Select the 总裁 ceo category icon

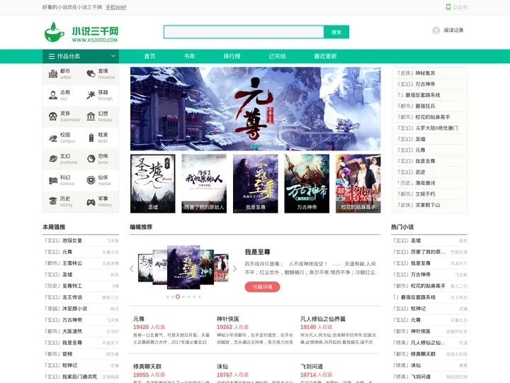tap(53, 95)
